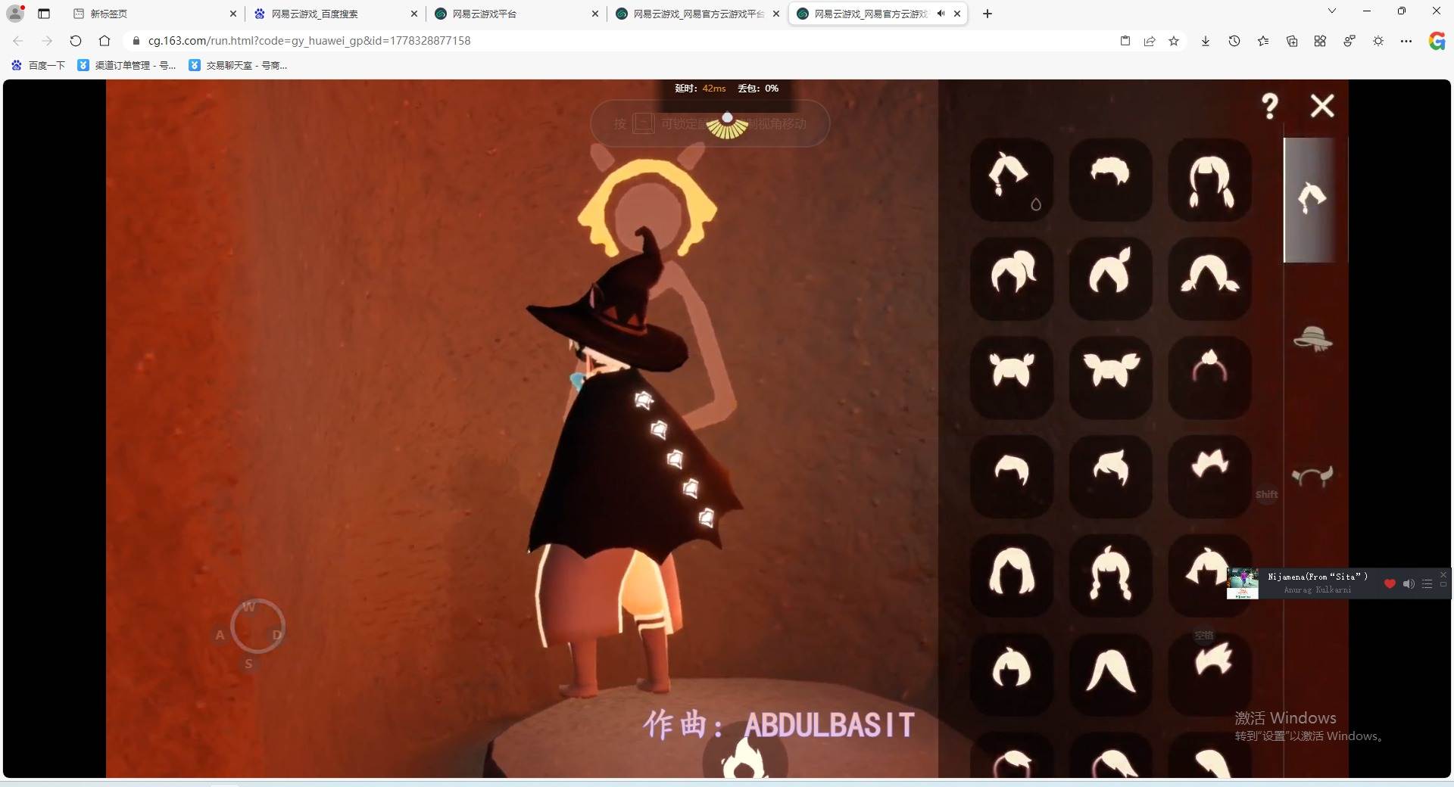This screenshot has height=787, width=1454.
Task: Open the music player playlist
Action: (x=1427, y=583)
